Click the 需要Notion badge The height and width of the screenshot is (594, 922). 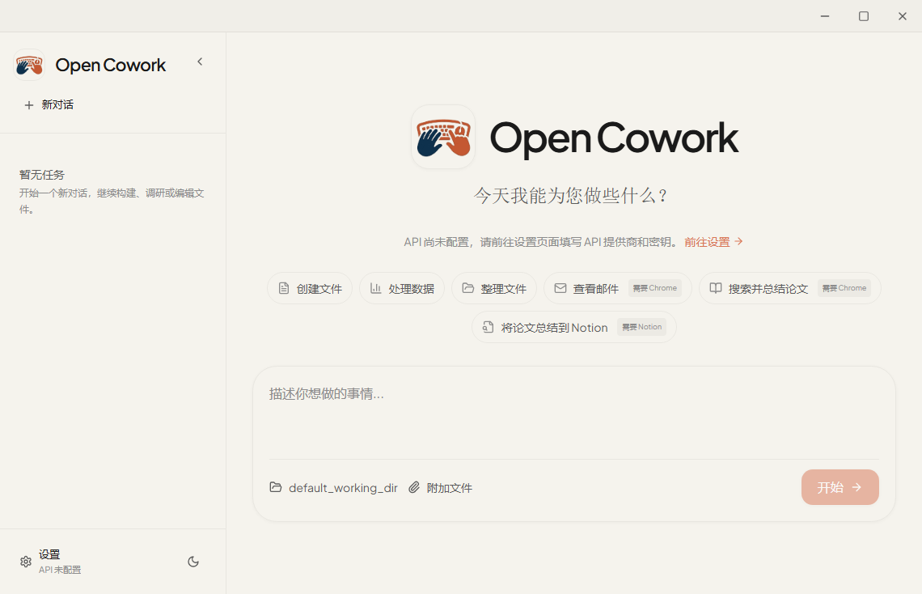coord(641,326)
